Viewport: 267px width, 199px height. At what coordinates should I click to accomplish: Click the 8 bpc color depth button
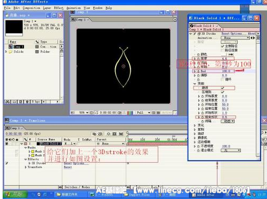[36, 102]
